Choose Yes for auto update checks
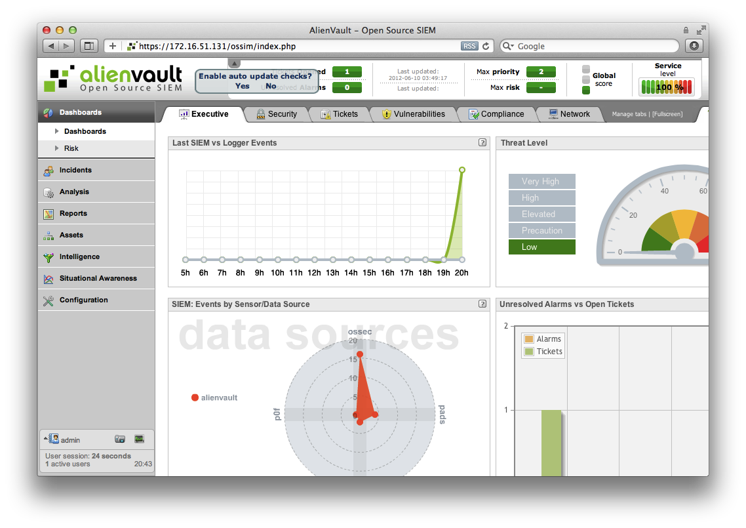This screenshot has height=528, width=746. (x=242, y=86)
